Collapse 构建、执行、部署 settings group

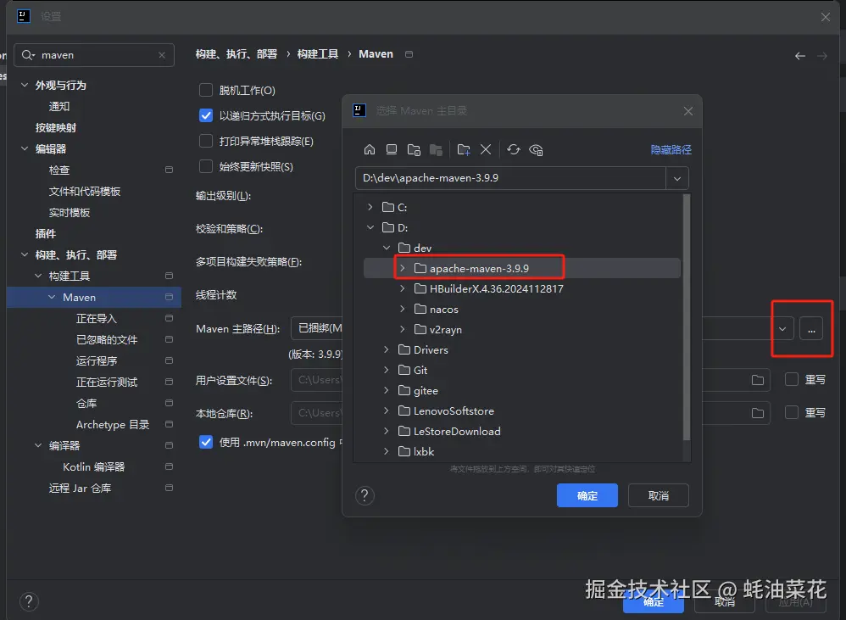click(25, 254)
